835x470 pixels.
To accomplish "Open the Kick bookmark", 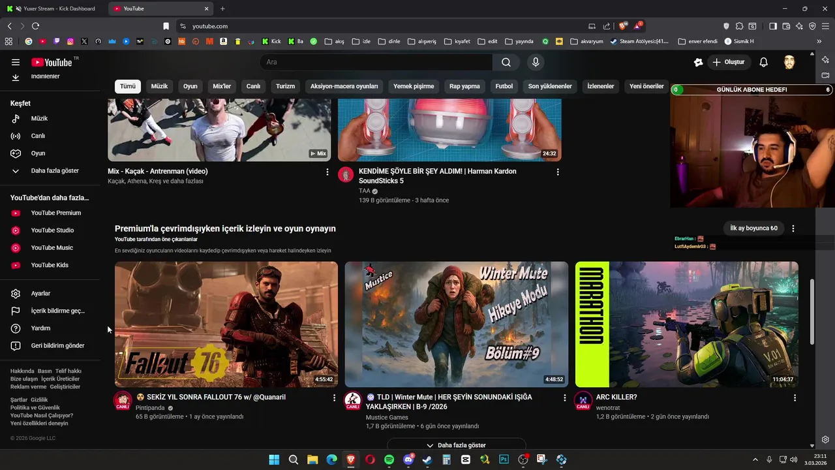I will pyautogui.click(x=271, y=41).
